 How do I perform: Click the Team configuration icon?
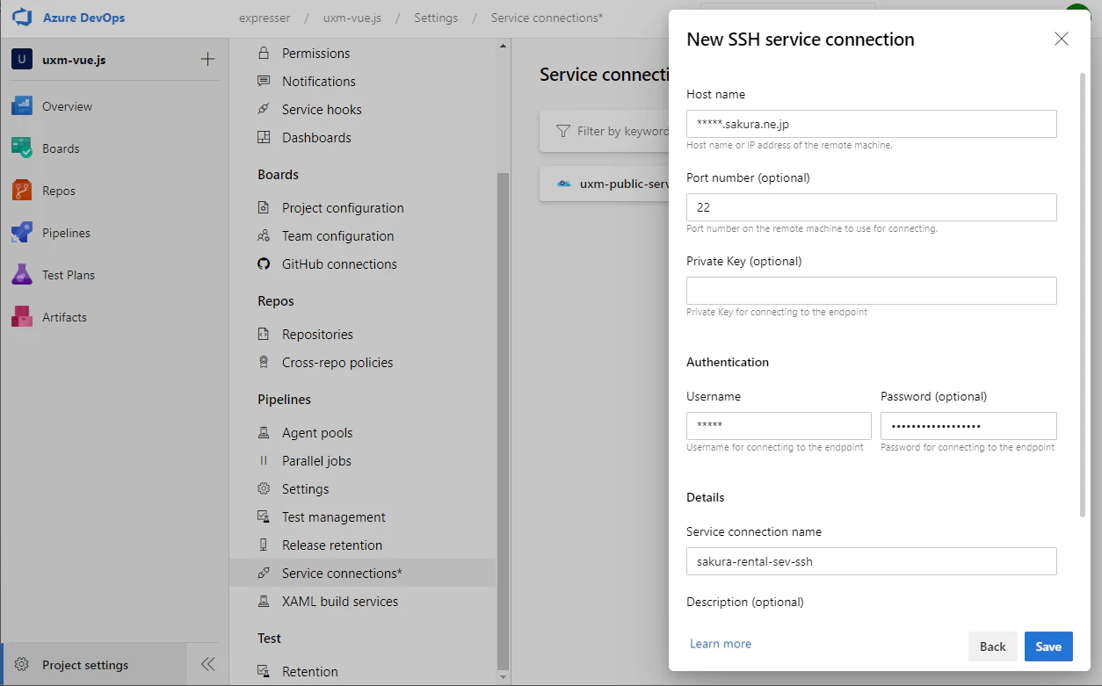(x=264, y=236)
